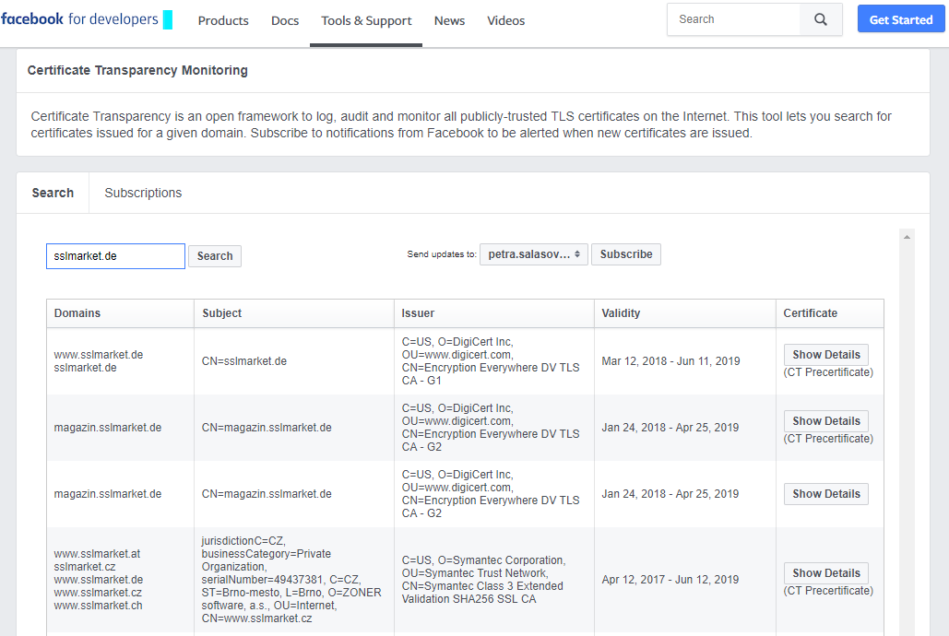Click the Send updates to label
This screenshot has height=636, width=949.
coord(441,254)
